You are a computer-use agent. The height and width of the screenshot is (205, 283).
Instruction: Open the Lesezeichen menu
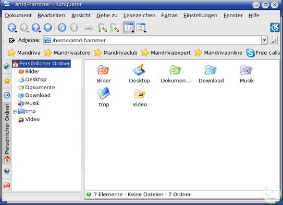pos(139,16)
